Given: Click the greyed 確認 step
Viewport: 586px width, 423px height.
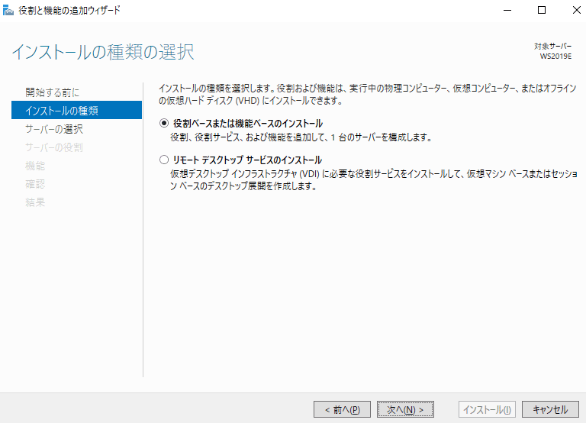Looking at the screenshot, I should (35, 184).
